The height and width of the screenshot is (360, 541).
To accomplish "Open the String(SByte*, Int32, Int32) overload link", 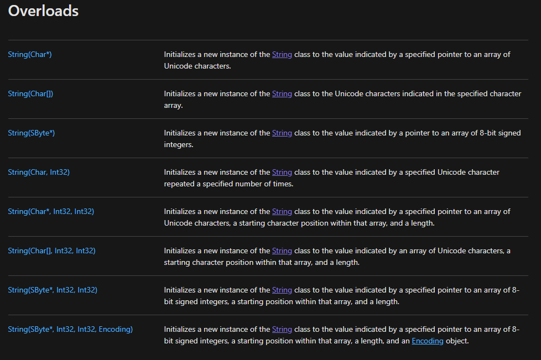I will coord(53,290).
